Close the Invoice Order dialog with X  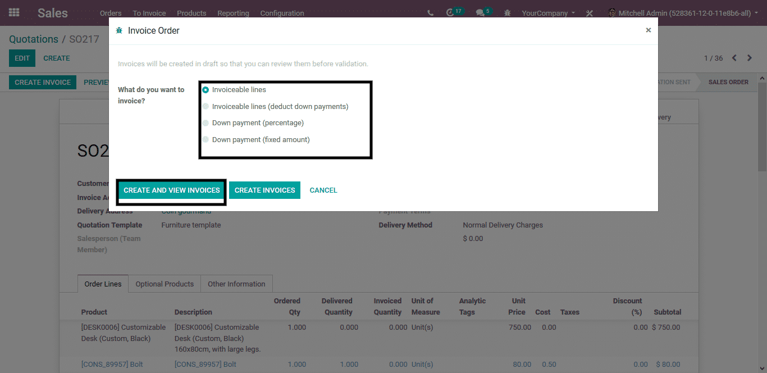pos(648,30)
